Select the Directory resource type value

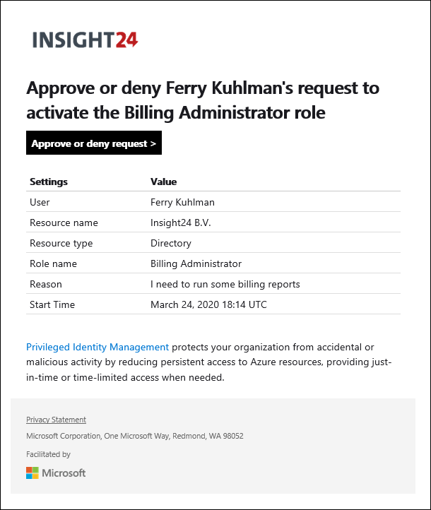(171, 243)
